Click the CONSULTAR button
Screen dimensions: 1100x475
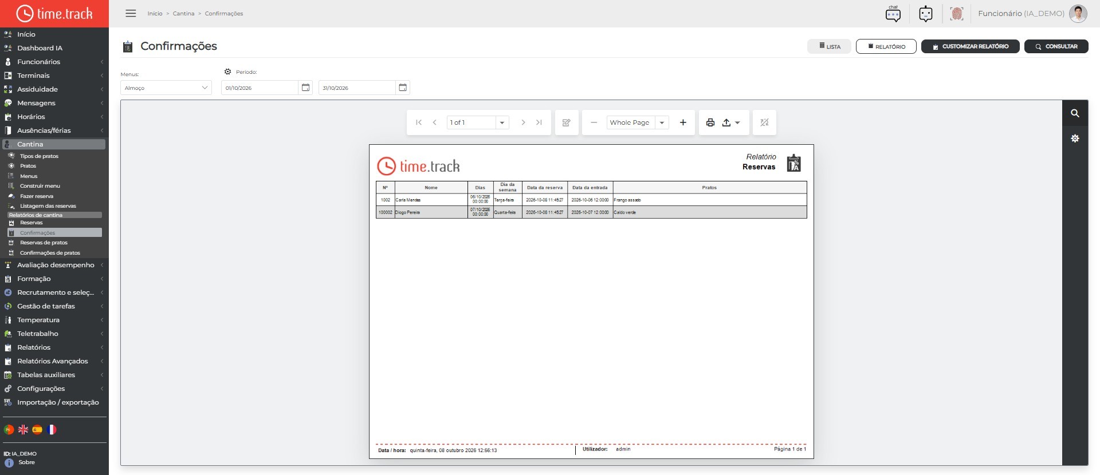coord(1056,46)
